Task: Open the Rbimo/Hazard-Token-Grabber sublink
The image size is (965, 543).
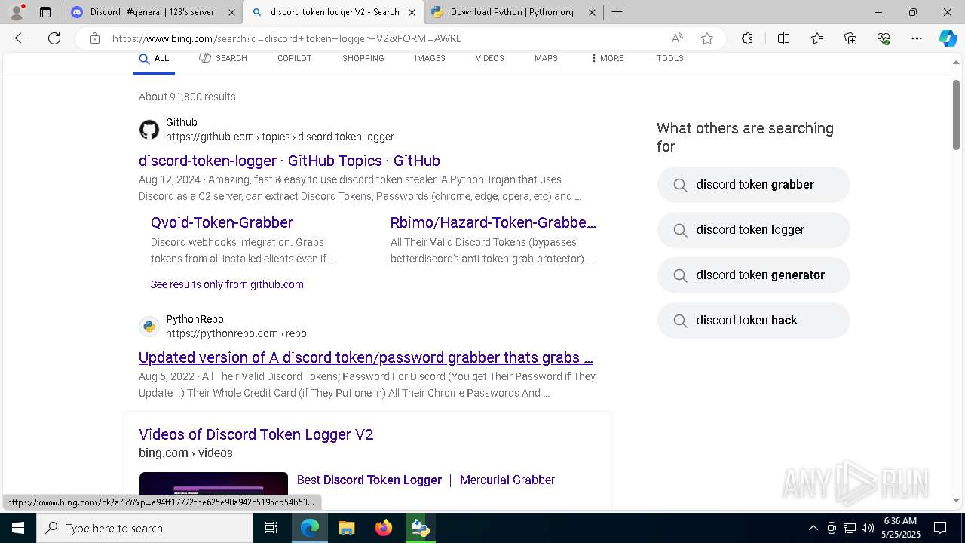Action: pyautogui.click(x=493, y=222)
